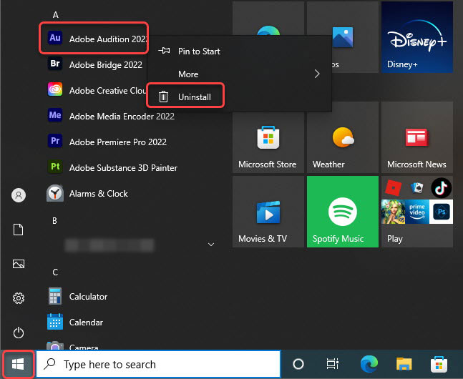Open the Microsoft News tile
Image resolution: width=463 pixels, height=379 pixels.
[417, 137]
